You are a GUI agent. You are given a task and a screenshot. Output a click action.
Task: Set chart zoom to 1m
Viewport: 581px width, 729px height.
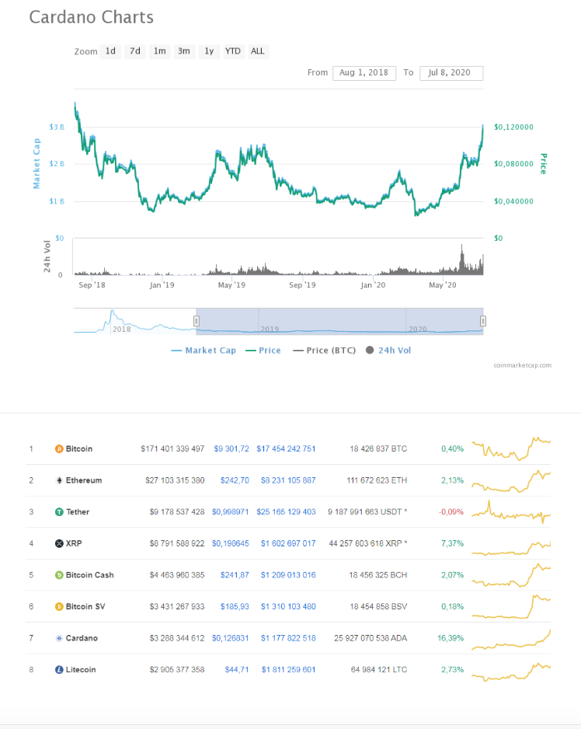[160, 51]
